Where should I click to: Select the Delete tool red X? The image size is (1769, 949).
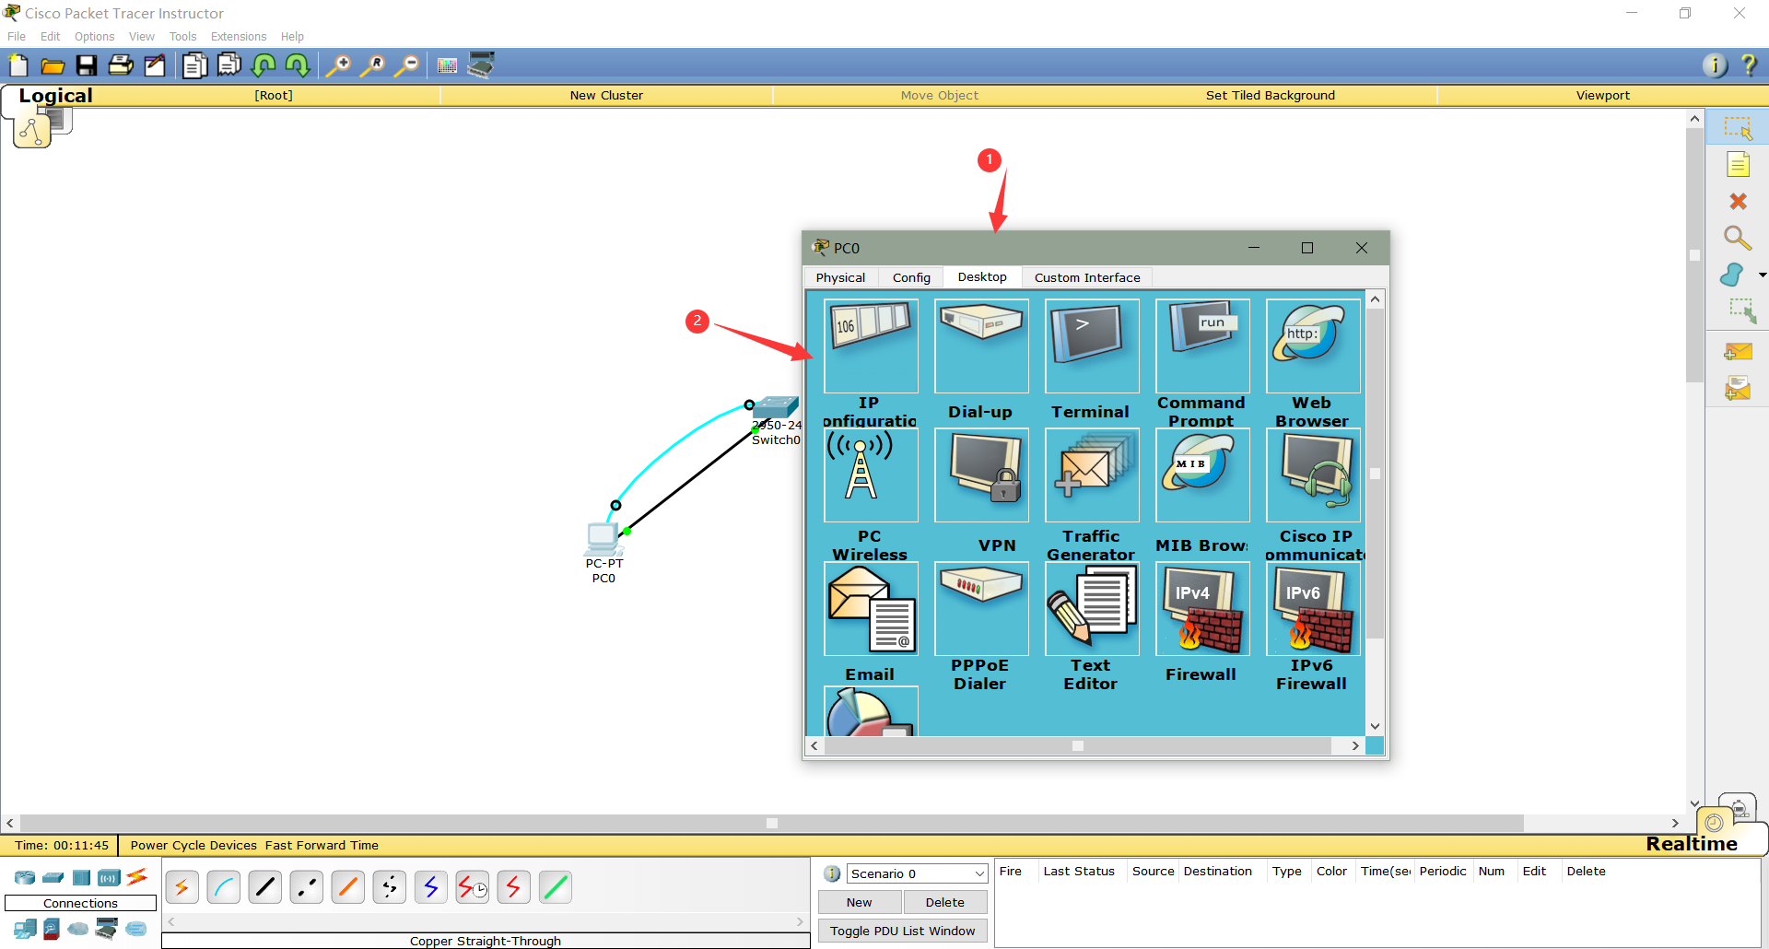pos(1738,201)
